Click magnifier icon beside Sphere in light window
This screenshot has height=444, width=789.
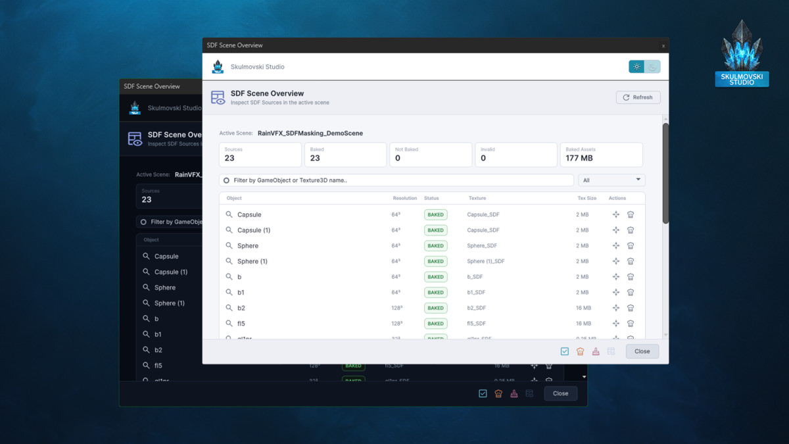coord(229,245)
